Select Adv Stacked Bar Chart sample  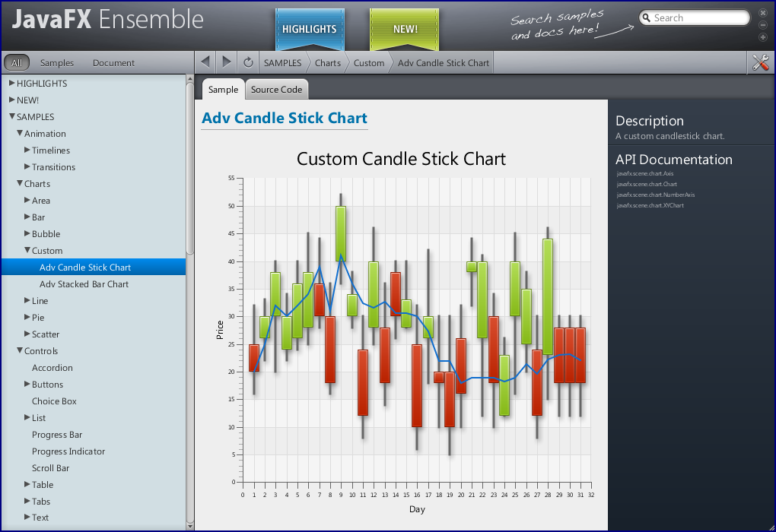point(84,283)
